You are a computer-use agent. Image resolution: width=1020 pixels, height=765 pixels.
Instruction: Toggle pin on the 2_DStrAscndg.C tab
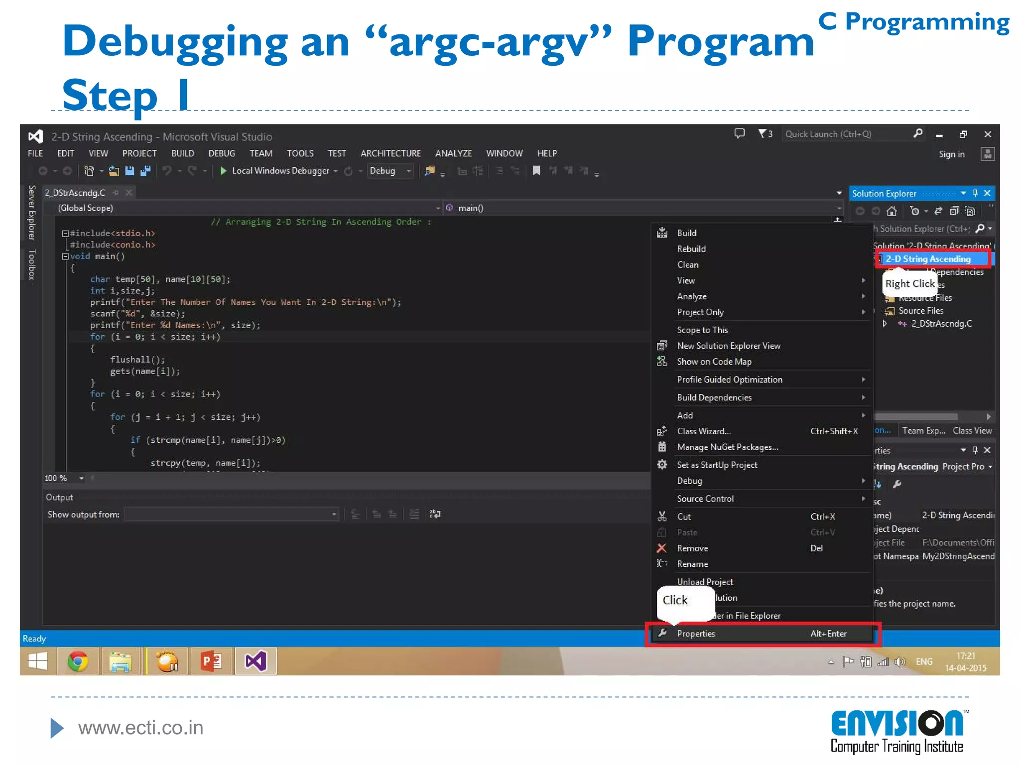(x=116, y=193)
